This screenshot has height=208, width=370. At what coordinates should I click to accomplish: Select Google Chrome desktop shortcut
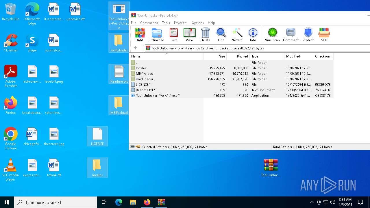[11, 139]
